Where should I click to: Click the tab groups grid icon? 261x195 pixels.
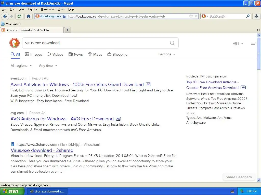coord(258,30)
